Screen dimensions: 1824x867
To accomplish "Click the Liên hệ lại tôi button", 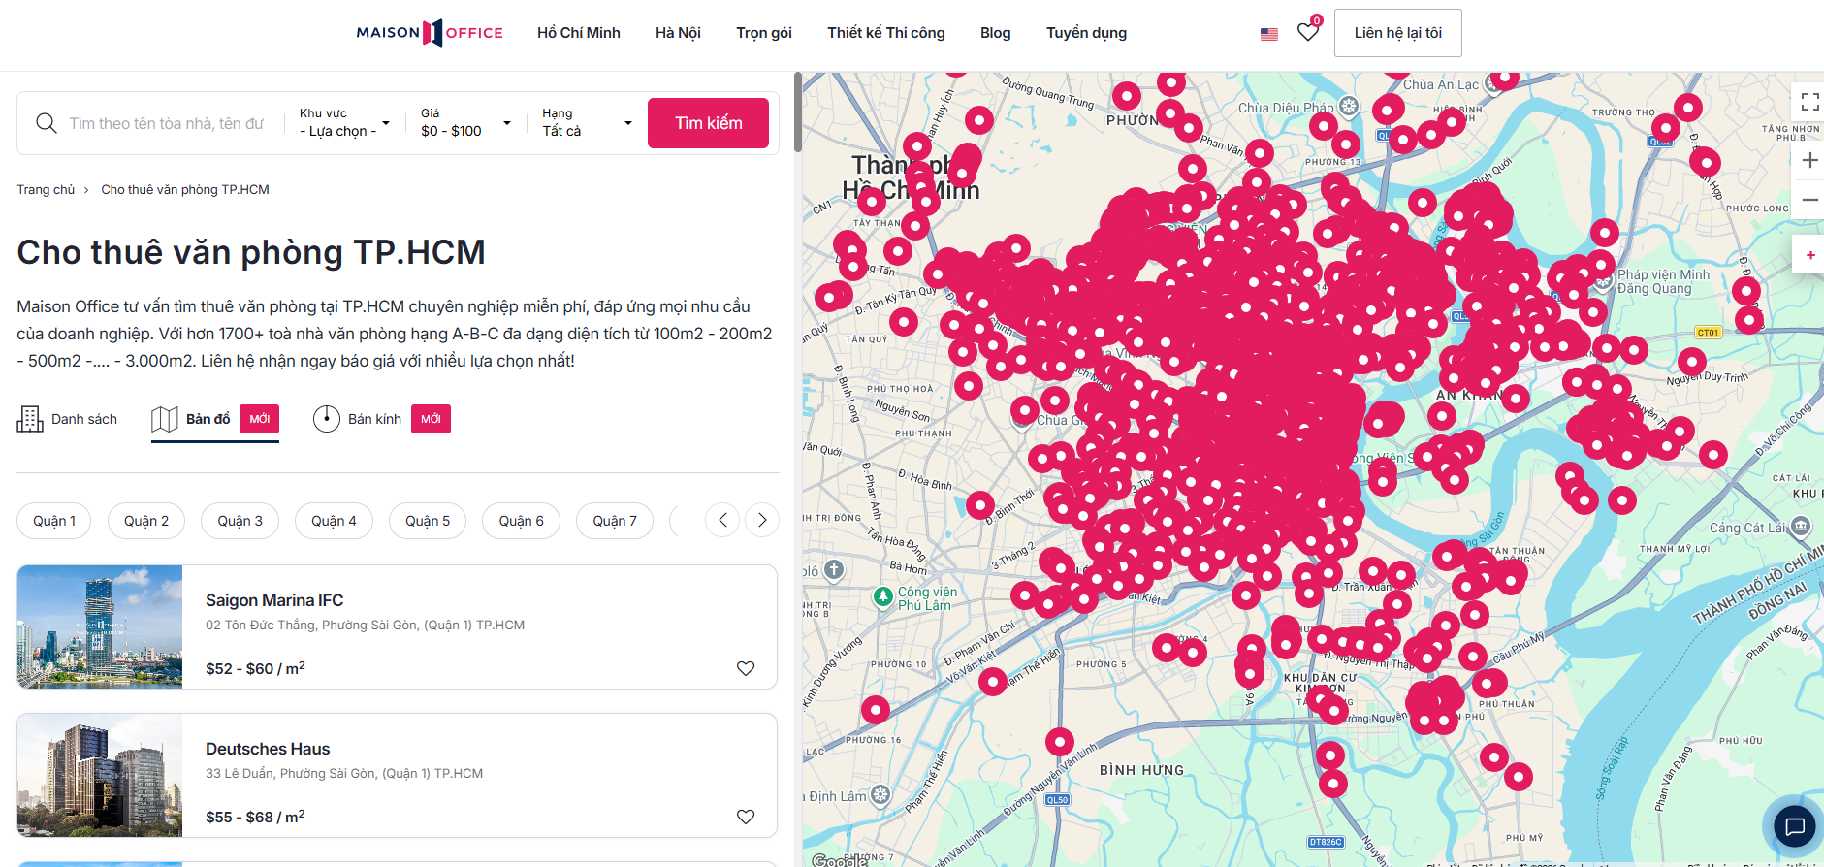I will [1397, 33].
